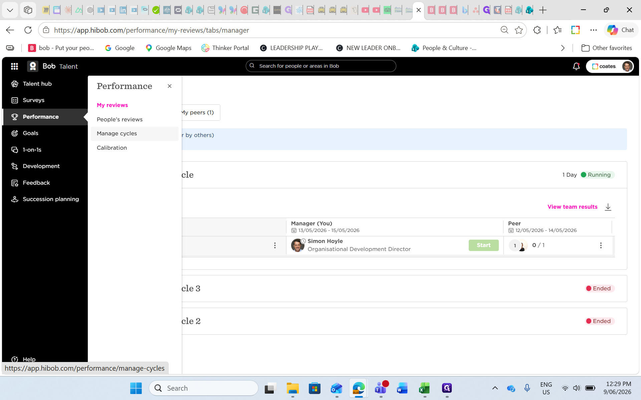Expand the ended cycle 3 card

[x=404, y=289]
